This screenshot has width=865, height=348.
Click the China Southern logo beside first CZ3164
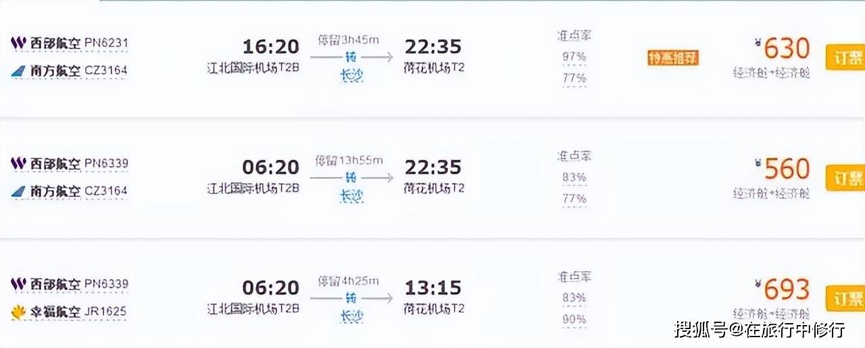click(x=18, y=71)
